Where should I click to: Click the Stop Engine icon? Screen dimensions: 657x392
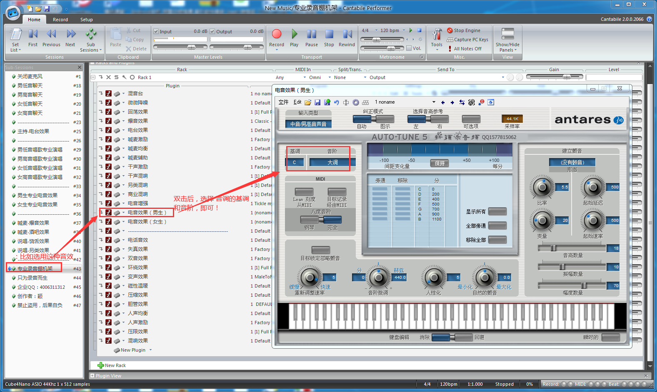click(x=450, y=30)
